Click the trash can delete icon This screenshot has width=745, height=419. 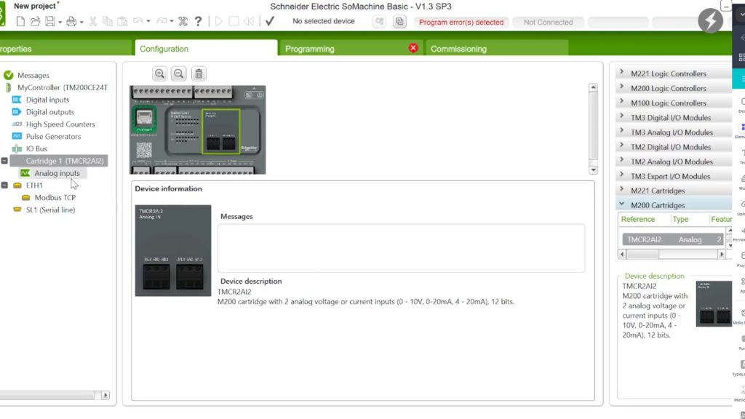(x=199, y=73)
